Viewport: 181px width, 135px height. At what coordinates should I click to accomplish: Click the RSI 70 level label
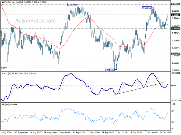click(173, 111)
